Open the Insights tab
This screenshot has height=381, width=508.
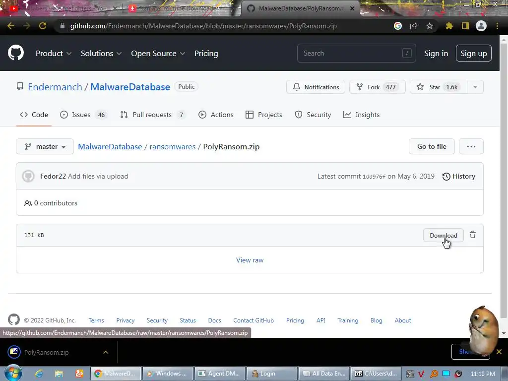click(x=361, y=115)
